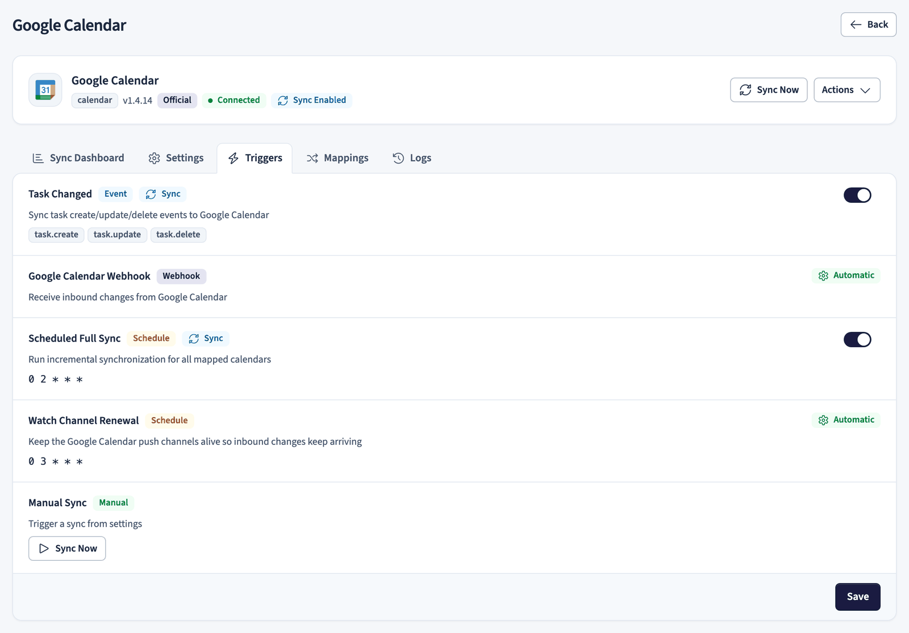Click the Manual Sync trigger title
Screen dimensions: 909x633
tap(57, 503)
